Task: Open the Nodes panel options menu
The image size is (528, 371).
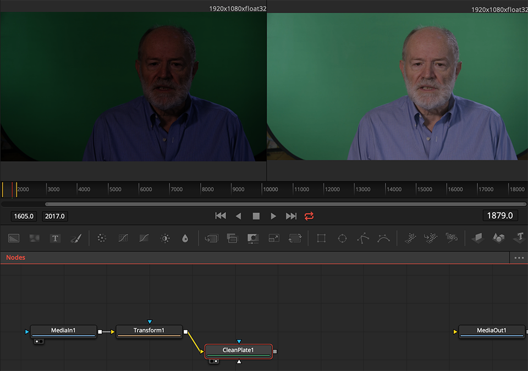Action: click(x=519, y=258)
